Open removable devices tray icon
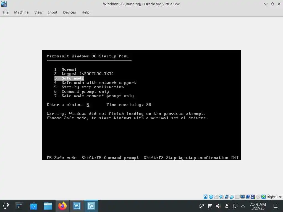The image size is (283, 212). (x=227, y=206)
